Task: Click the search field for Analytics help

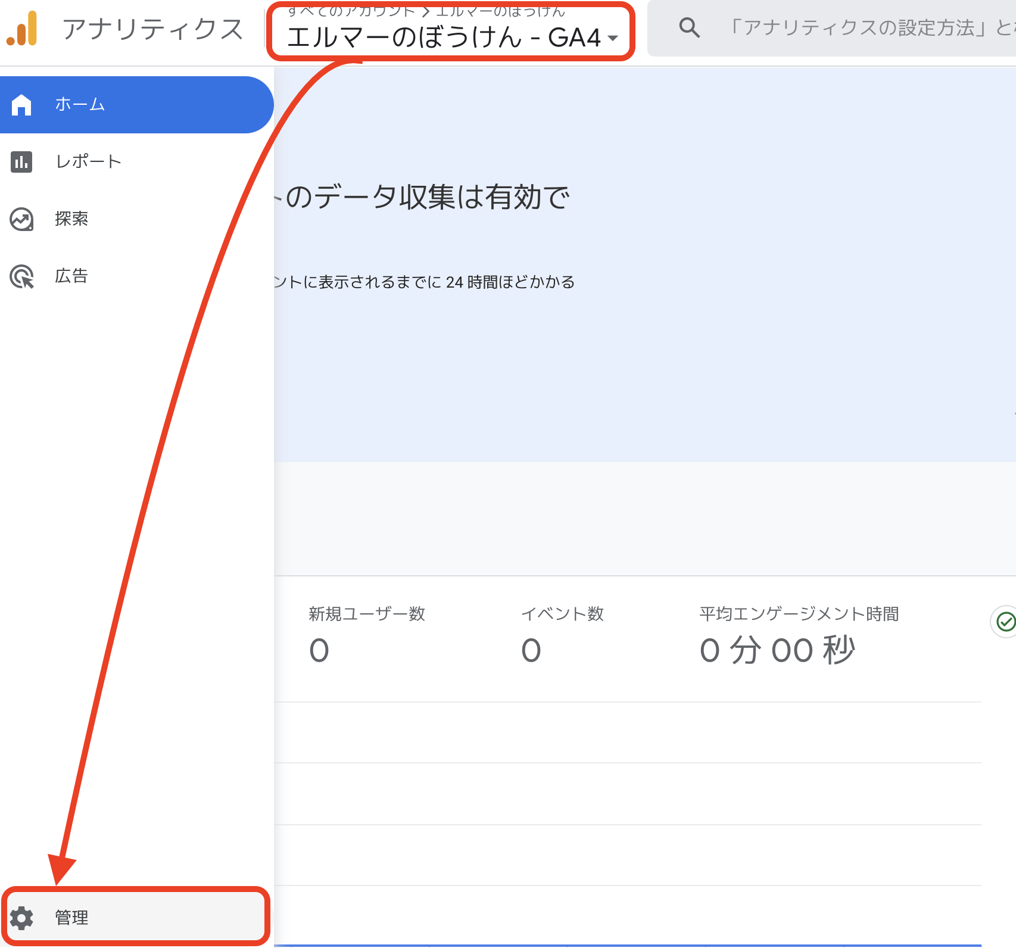Action: (x=832, y=28)
